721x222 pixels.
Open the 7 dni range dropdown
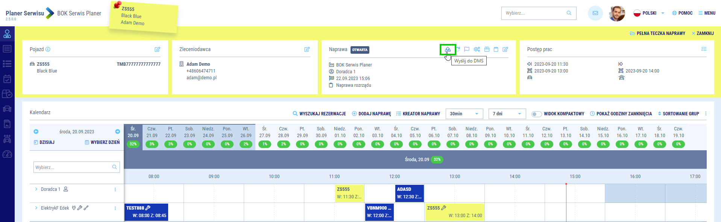(x=507, y=114)
